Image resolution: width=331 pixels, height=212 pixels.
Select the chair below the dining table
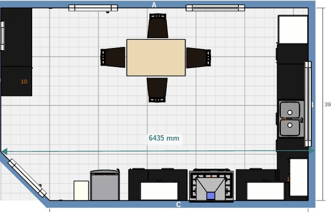coord(157,90)
